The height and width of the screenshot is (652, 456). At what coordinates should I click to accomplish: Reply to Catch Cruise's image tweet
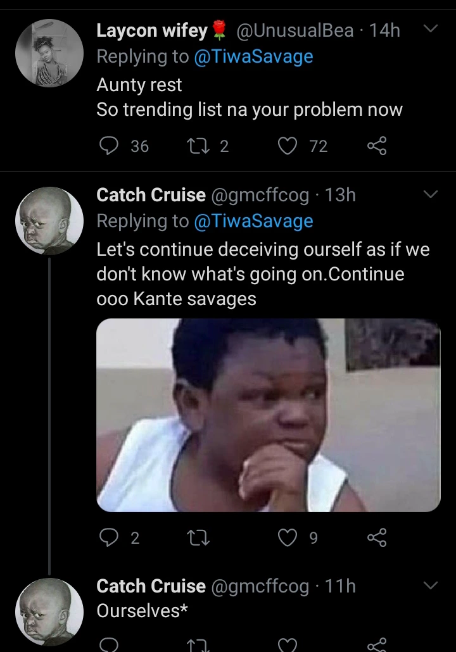pyautogui.click(x=110, y=538)
